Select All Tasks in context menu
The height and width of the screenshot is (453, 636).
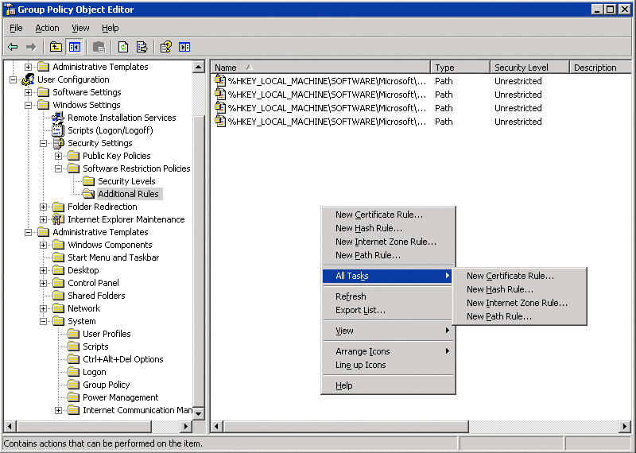(387, 276)
